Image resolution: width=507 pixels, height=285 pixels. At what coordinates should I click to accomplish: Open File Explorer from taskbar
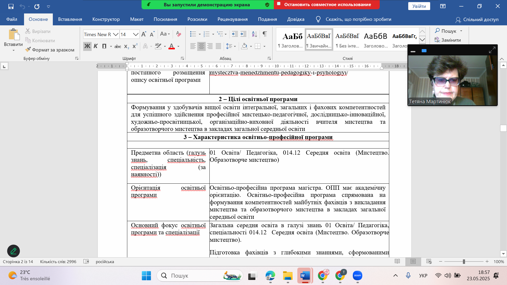(288, 276)
